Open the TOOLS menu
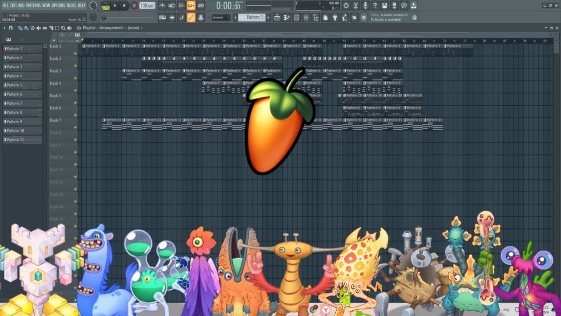This screenshot has height=316, width=561. [71, 5]
